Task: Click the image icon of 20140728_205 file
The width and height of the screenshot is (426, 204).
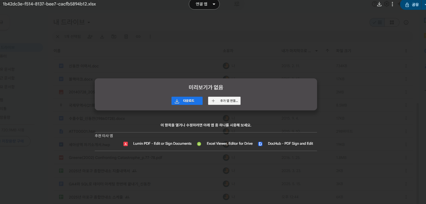Action: 61,92
